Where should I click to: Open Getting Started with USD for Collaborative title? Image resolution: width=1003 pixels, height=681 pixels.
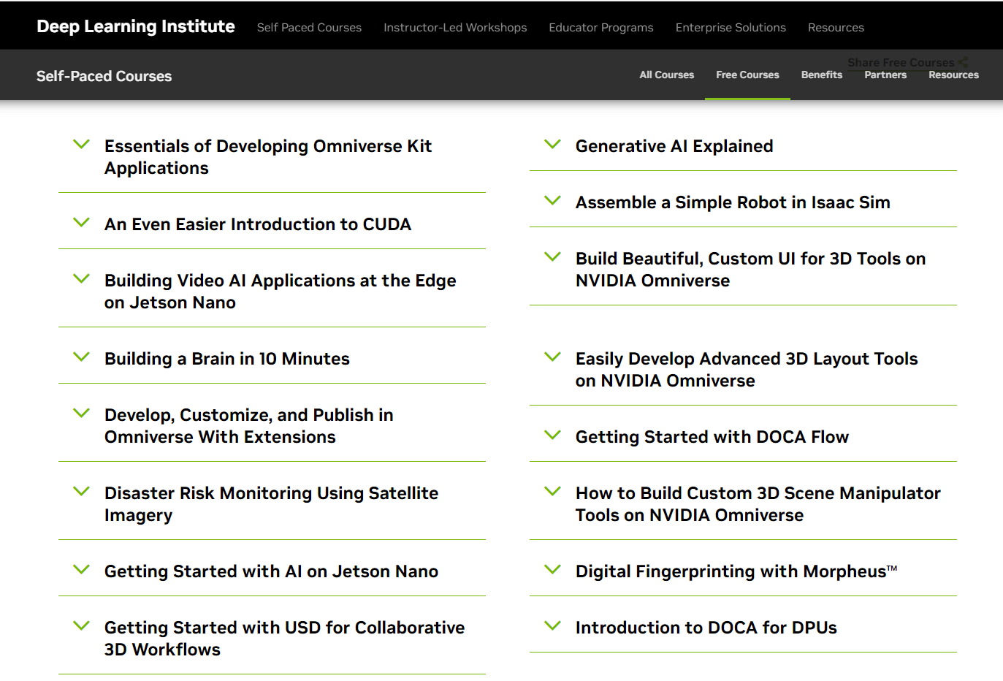tap(285, 639)
